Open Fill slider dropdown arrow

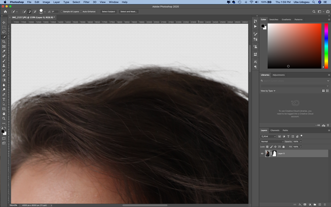click(301, 147)
